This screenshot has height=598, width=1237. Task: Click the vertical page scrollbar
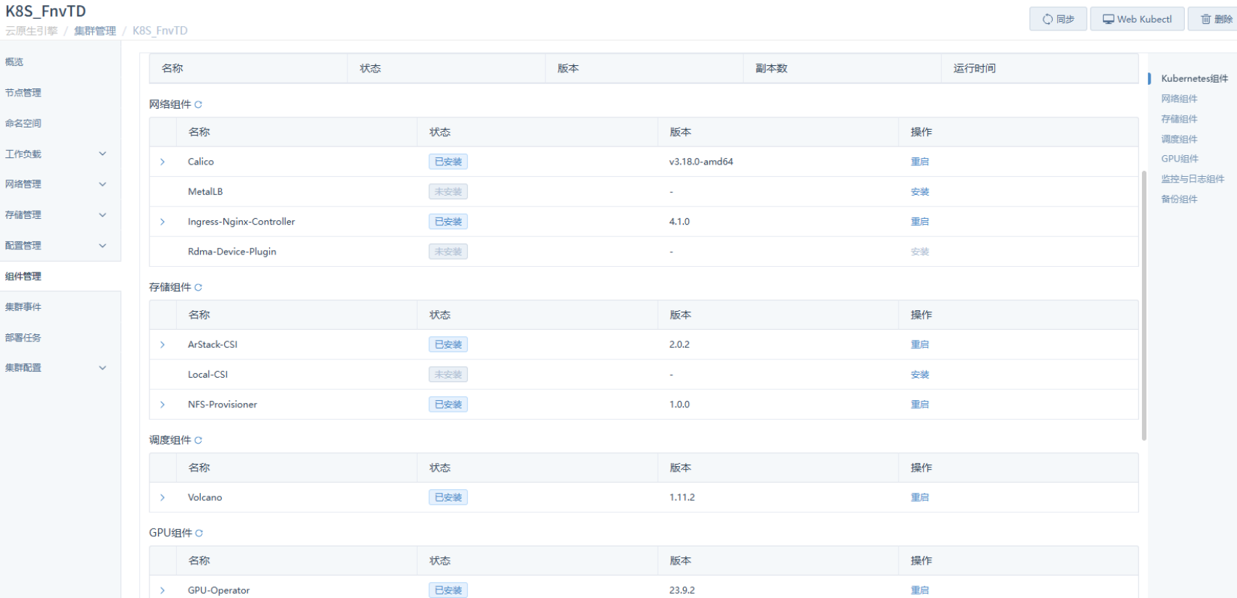(x=1143, y=304)
